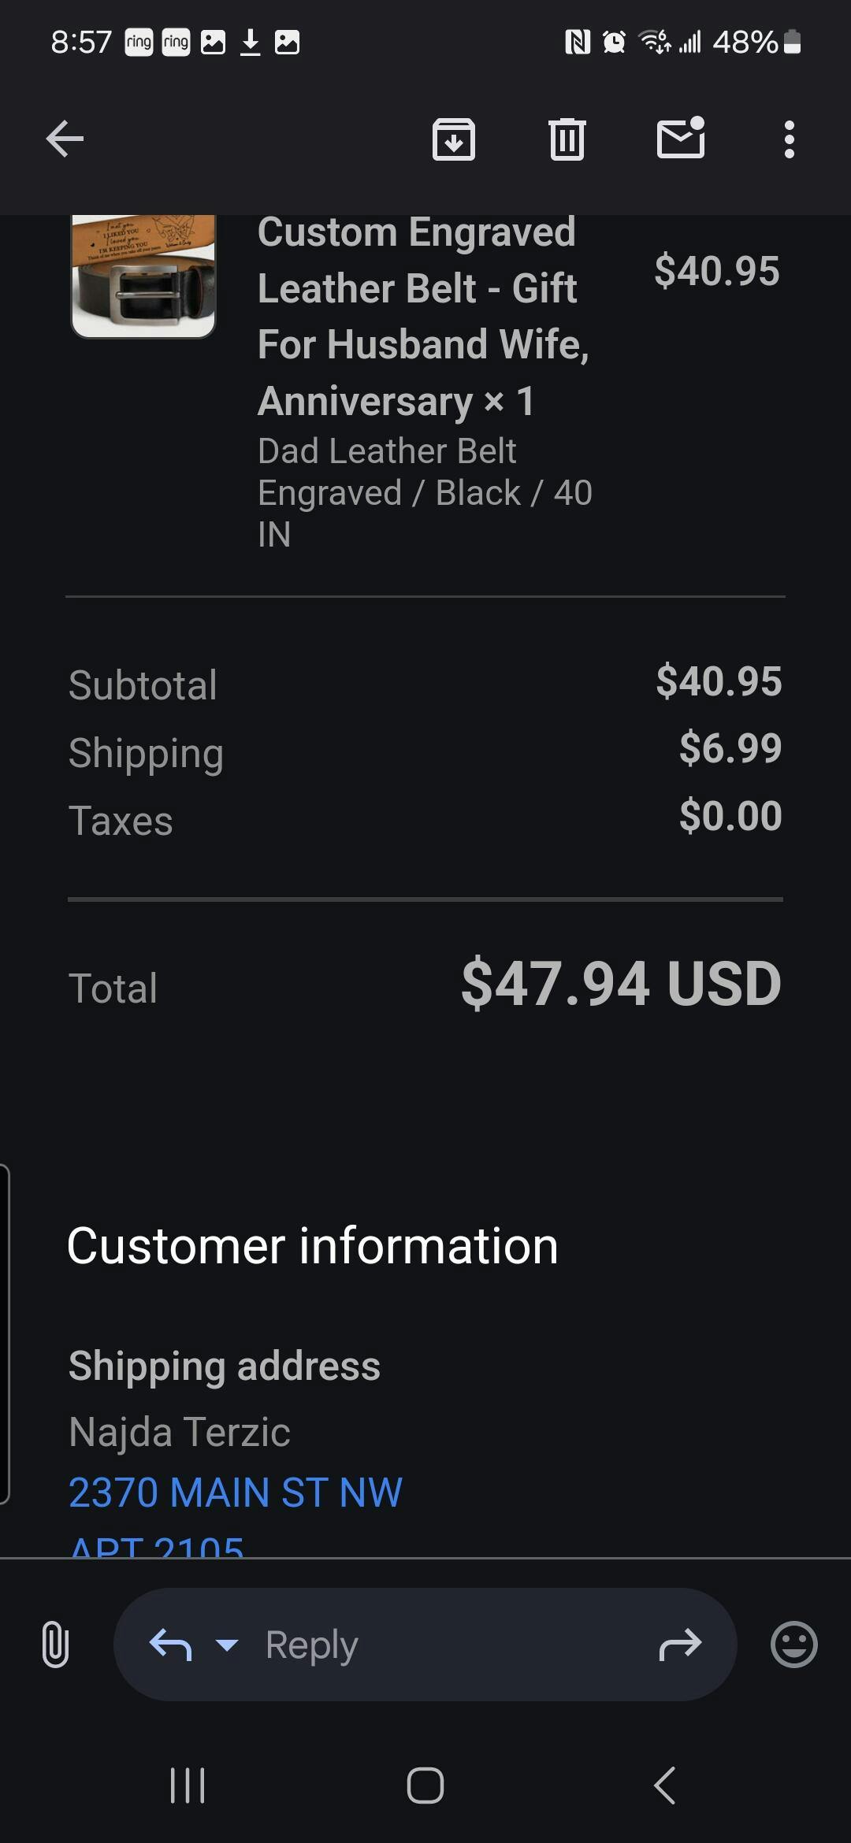Tap the leather belt product thumbnail

pyautogui.click(x=143, y=276)
